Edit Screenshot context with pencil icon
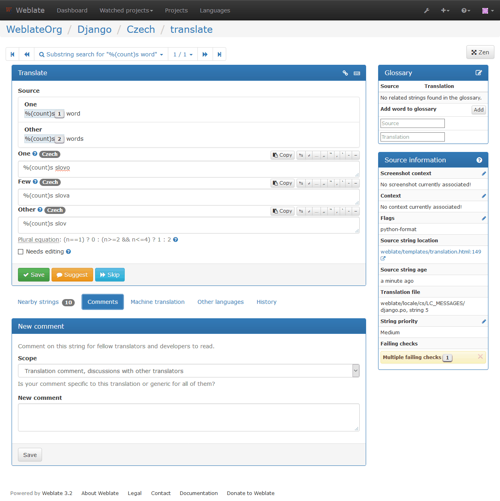Screen dimensions: 500x501 [484, 174]
